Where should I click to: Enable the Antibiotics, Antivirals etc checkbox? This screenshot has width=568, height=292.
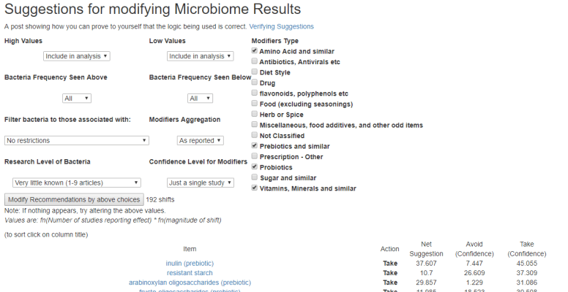tap(254, 62)
